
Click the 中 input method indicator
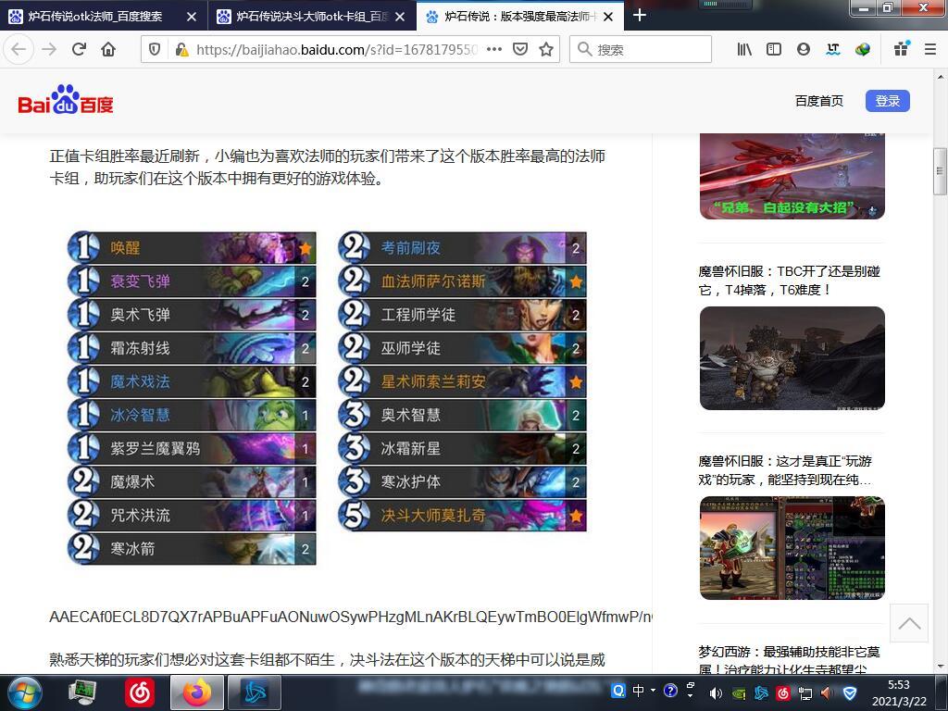pos(638,691)
